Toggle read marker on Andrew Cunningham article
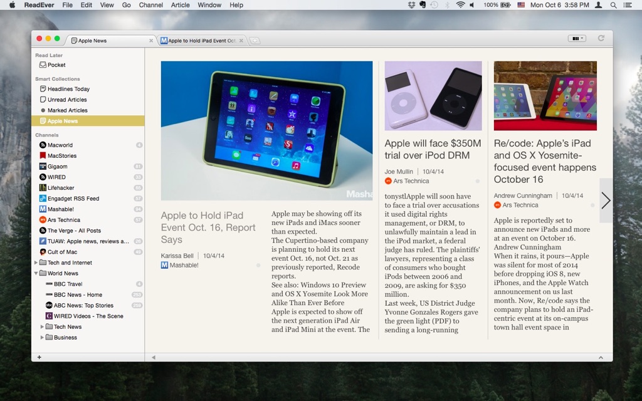The width and height of the screenshot is (642, 401). (592, 206)
